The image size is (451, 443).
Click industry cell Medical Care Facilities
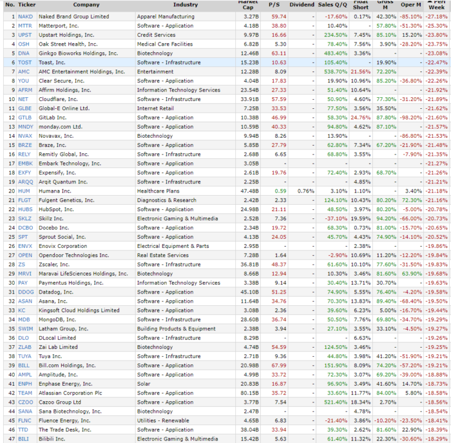coord(165,44)
